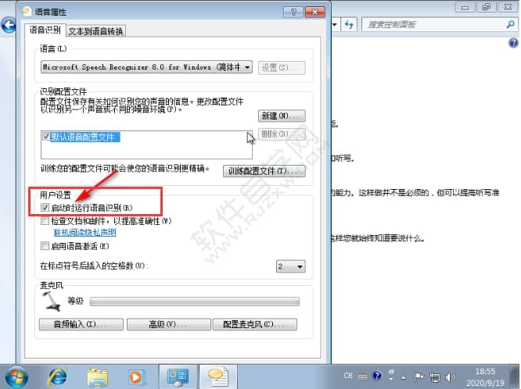
Task: Open the Windows Start menu
Action: tap(17, 376)
